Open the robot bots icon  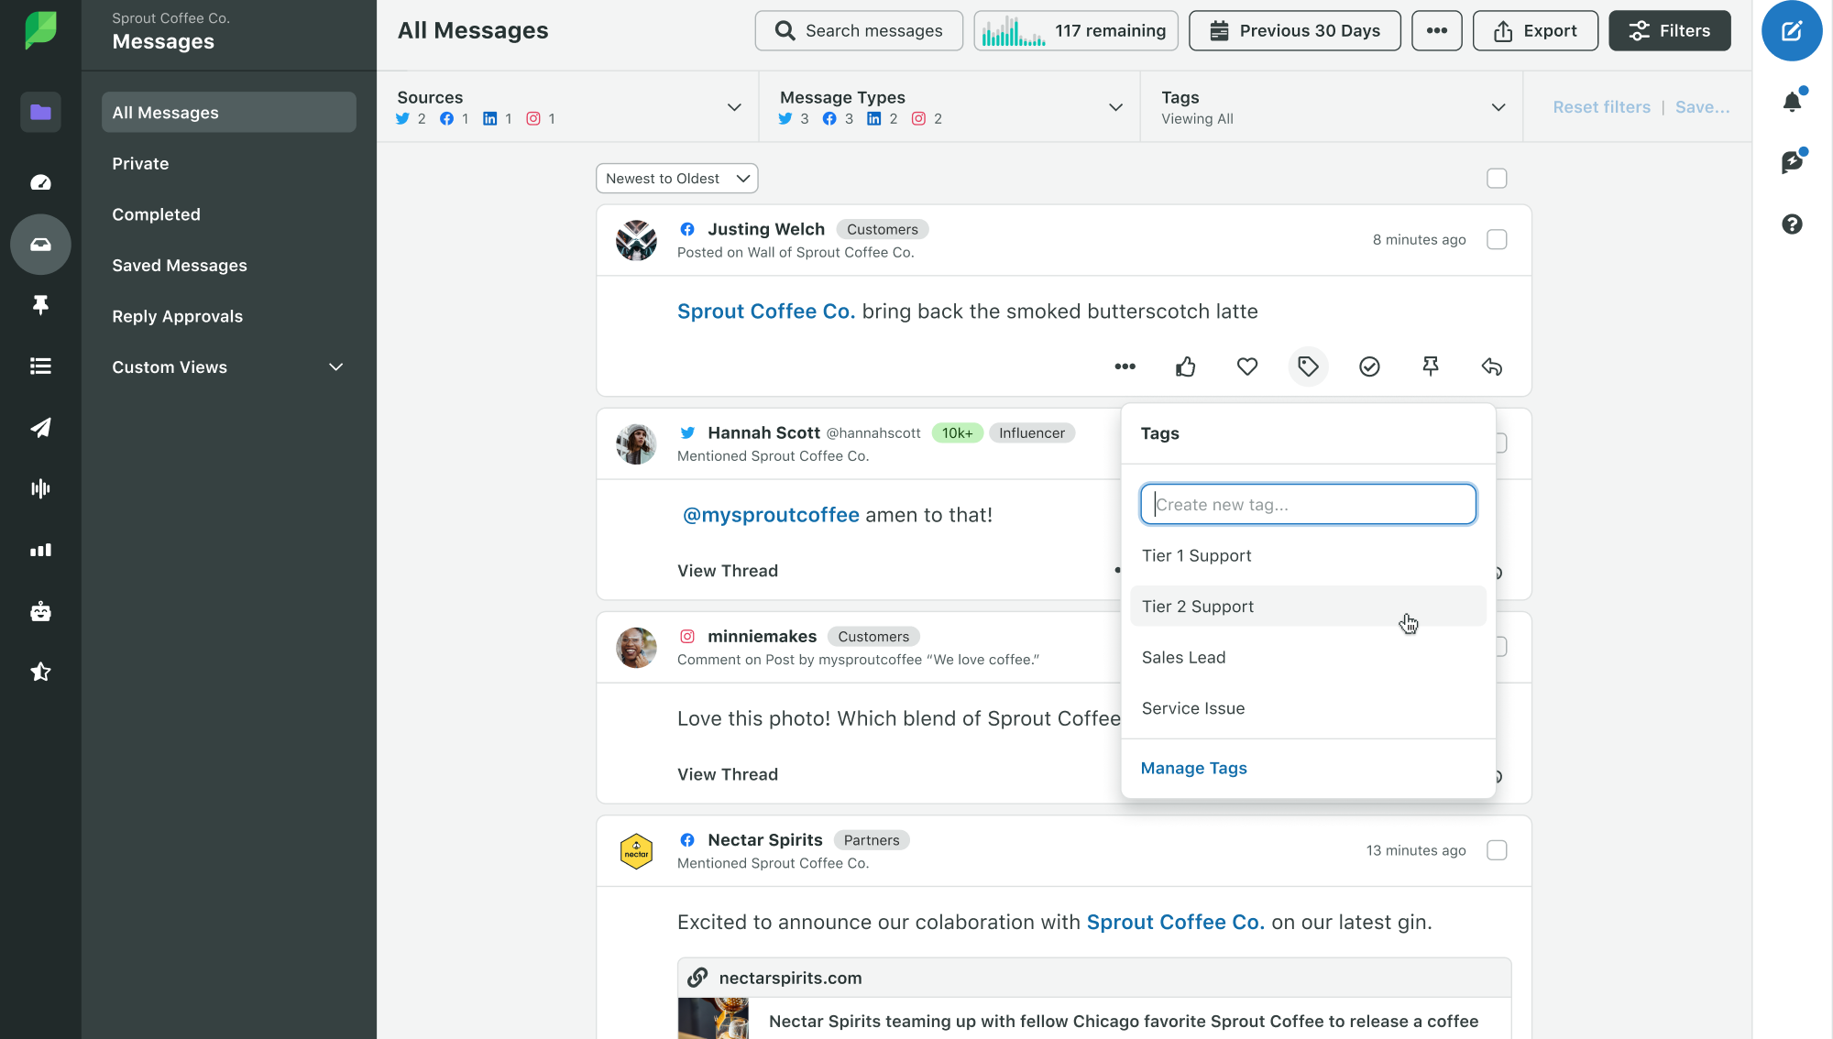coord(40,611)
